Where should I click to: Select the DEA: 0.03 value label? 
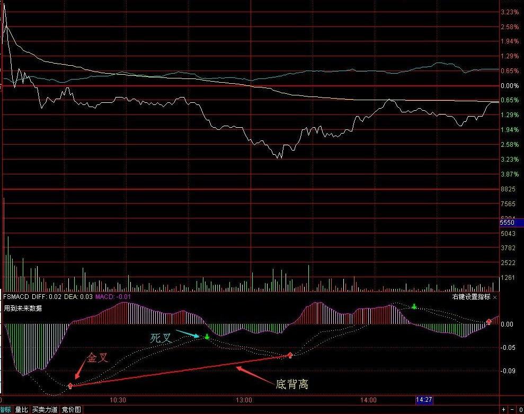point(78,297)
